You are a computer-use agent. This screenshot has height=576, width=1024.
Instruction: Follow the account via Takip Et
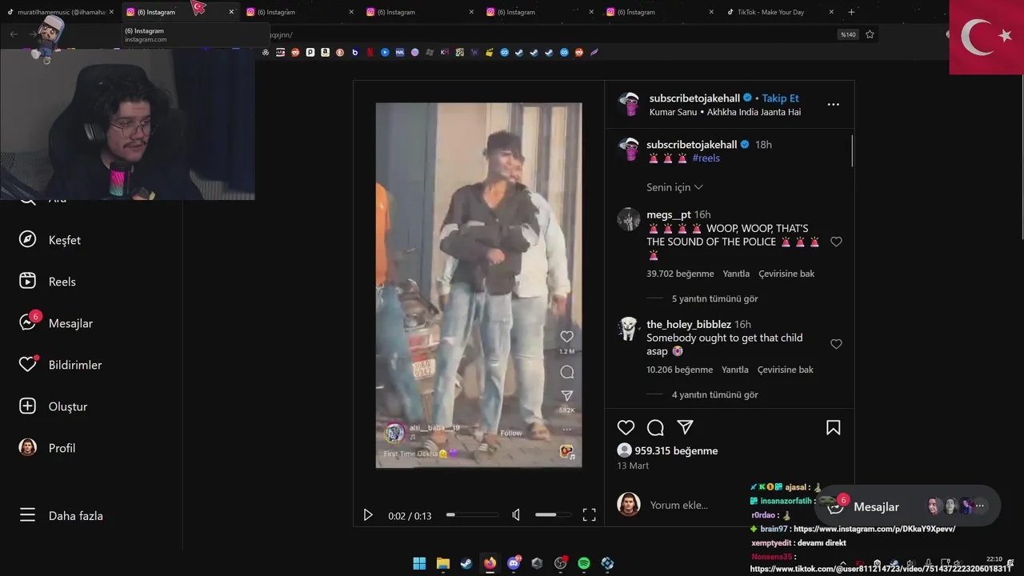[780, 98]
